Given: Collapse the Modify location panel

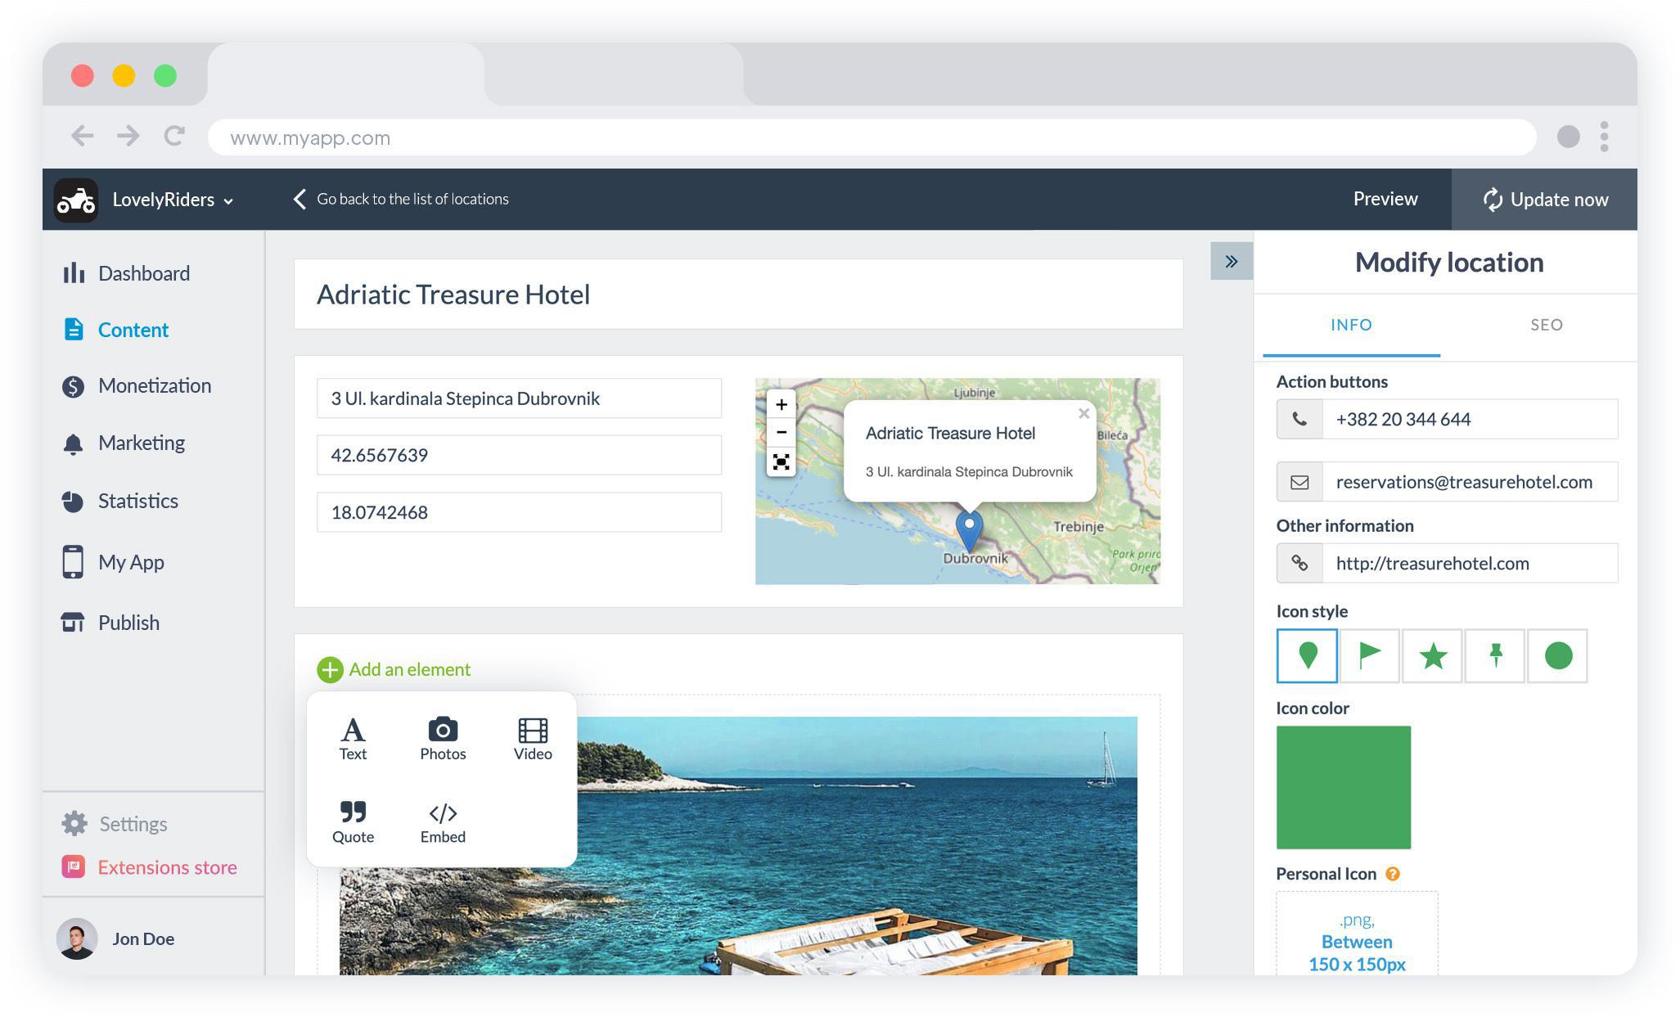Looking at the screenshot, I should (1231, 262).
